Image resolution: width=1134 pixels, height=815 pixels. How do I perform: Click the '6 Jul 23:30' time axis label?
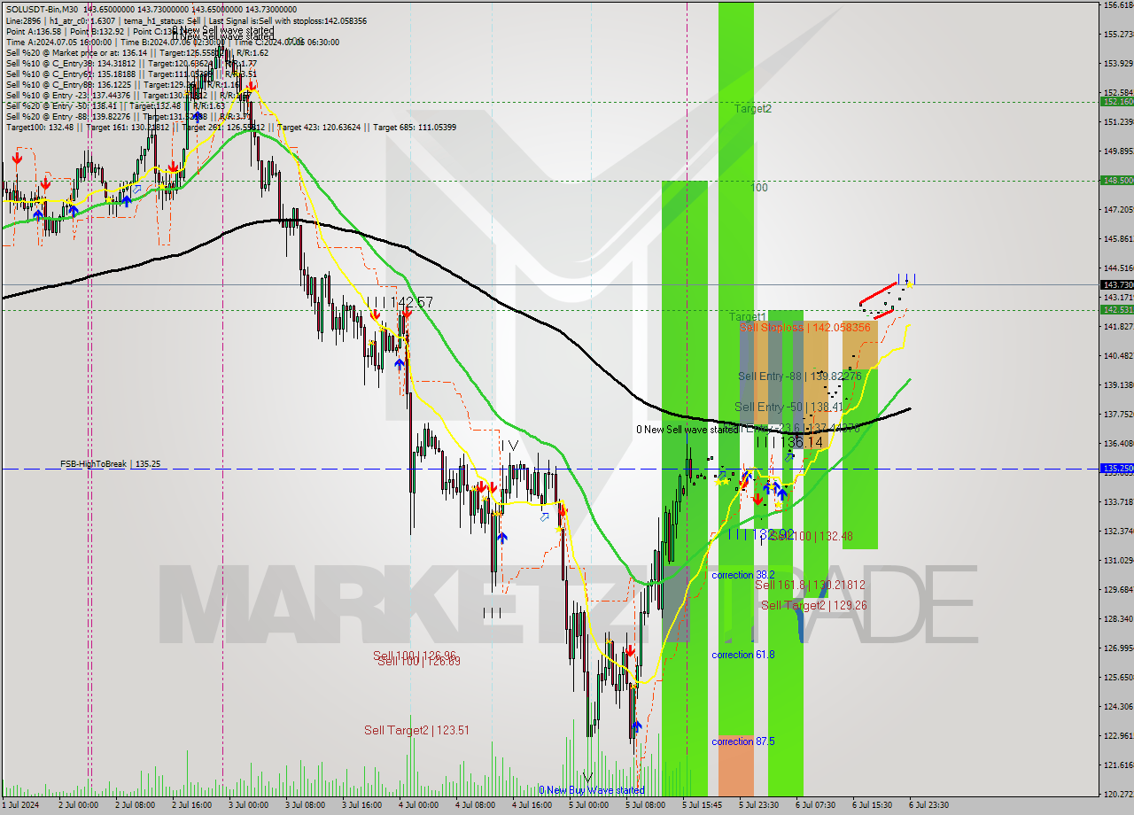(x=928, y=805)
